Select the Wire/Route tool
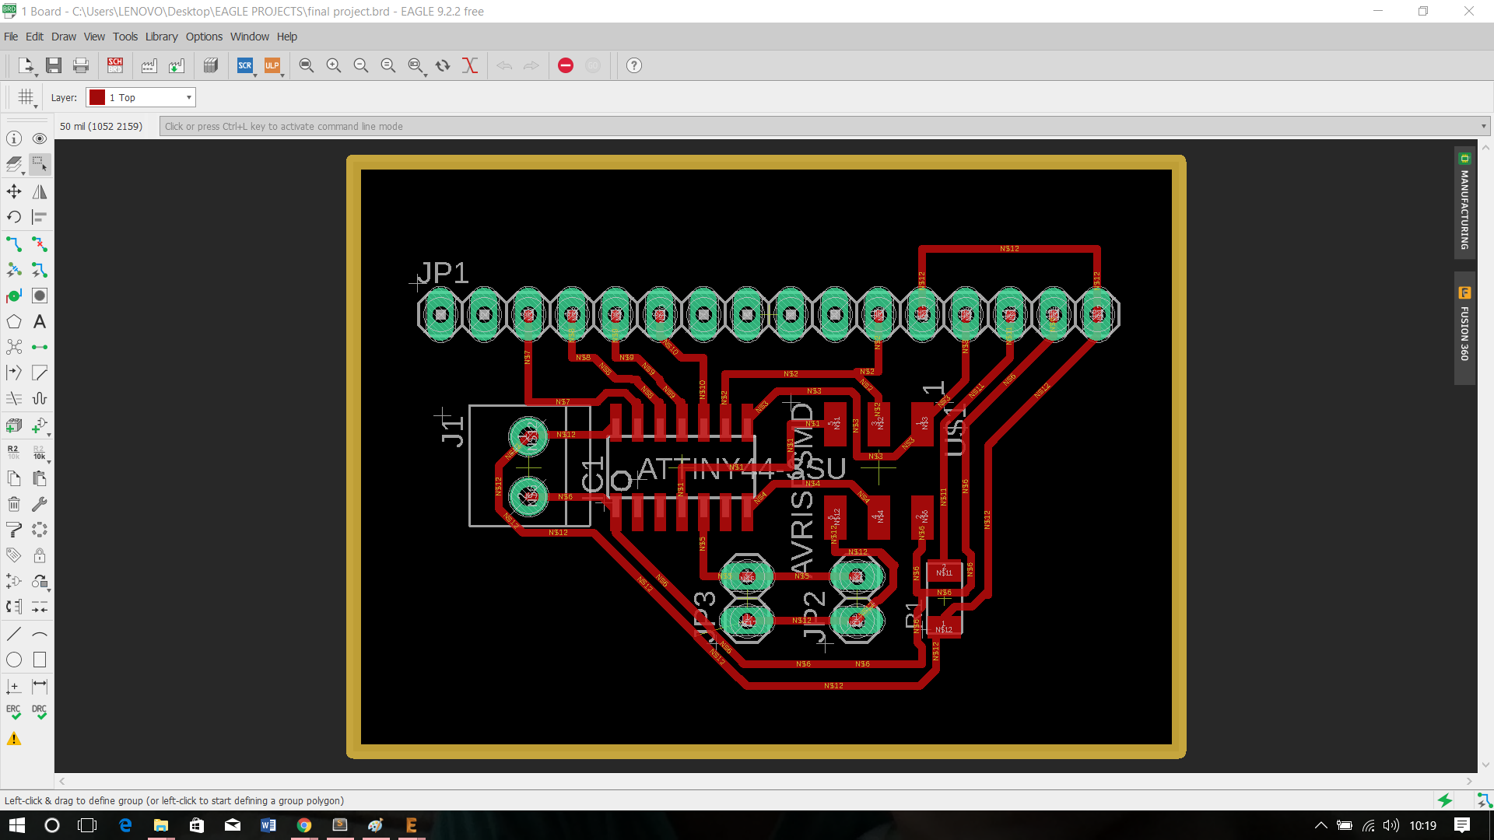Image resolution: width=1494 pixels, height=840 pixels. pyautogui.click(x=14, y=243)
